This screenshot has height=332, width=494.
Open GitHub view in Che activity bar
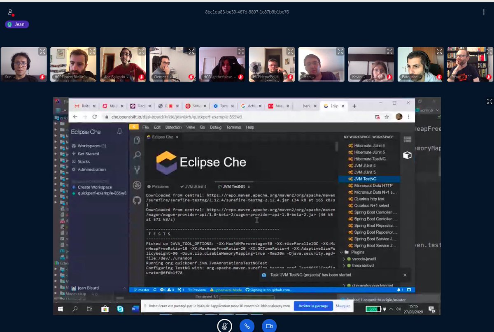point(137,200)
